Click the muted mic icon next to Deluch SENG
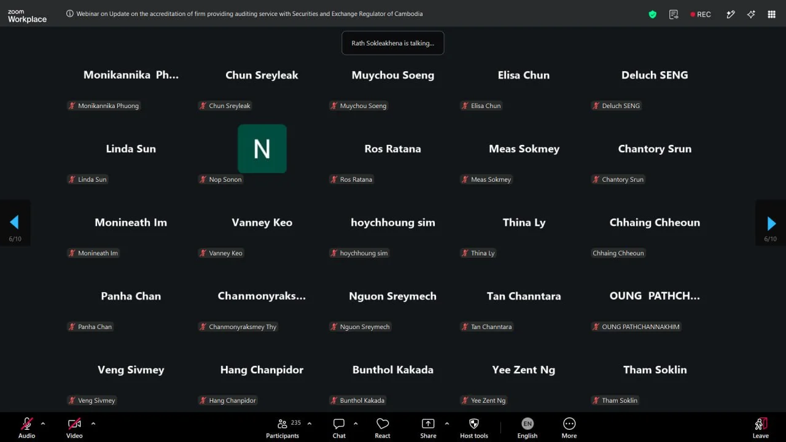Viewport: 786px width, 442px height. 596,106
